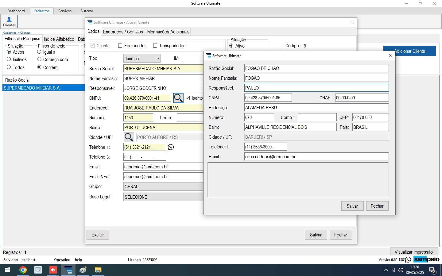Open the Serviços menu tab
The image size is (442, 276).
[x=65, y=11]
